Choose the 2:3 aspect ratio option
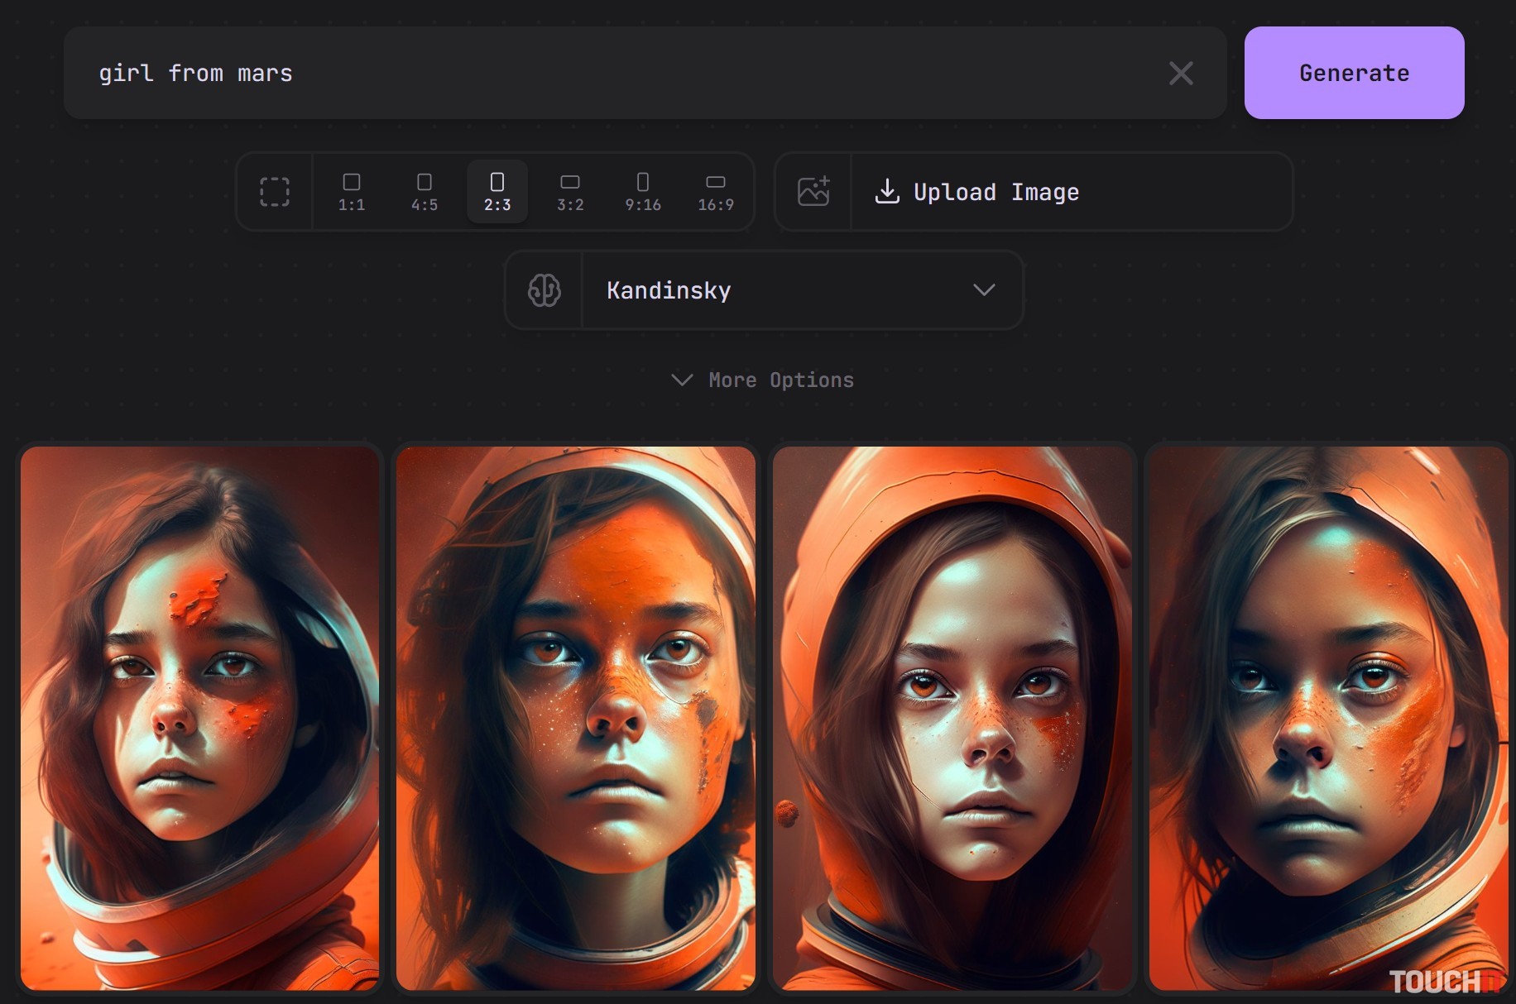 click(497, 192)
